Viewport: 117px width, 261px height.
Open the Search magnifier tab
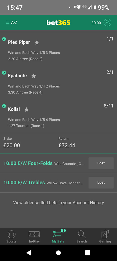coord(81,237)
